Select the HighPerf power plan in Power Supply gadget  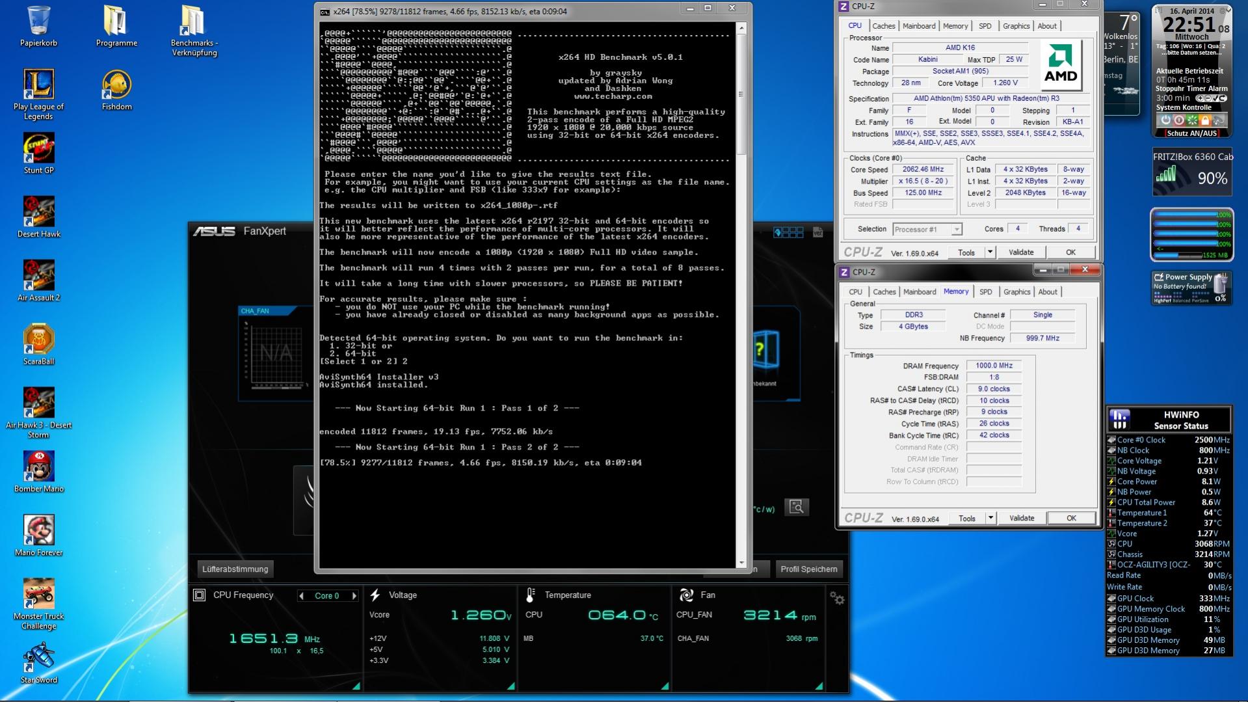click(x=1162, y=301)
